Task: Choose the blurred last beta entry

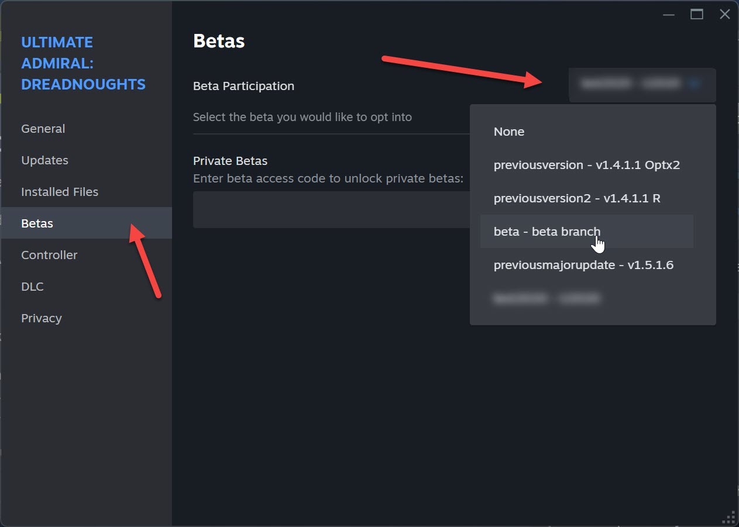Action: point(587,298)
